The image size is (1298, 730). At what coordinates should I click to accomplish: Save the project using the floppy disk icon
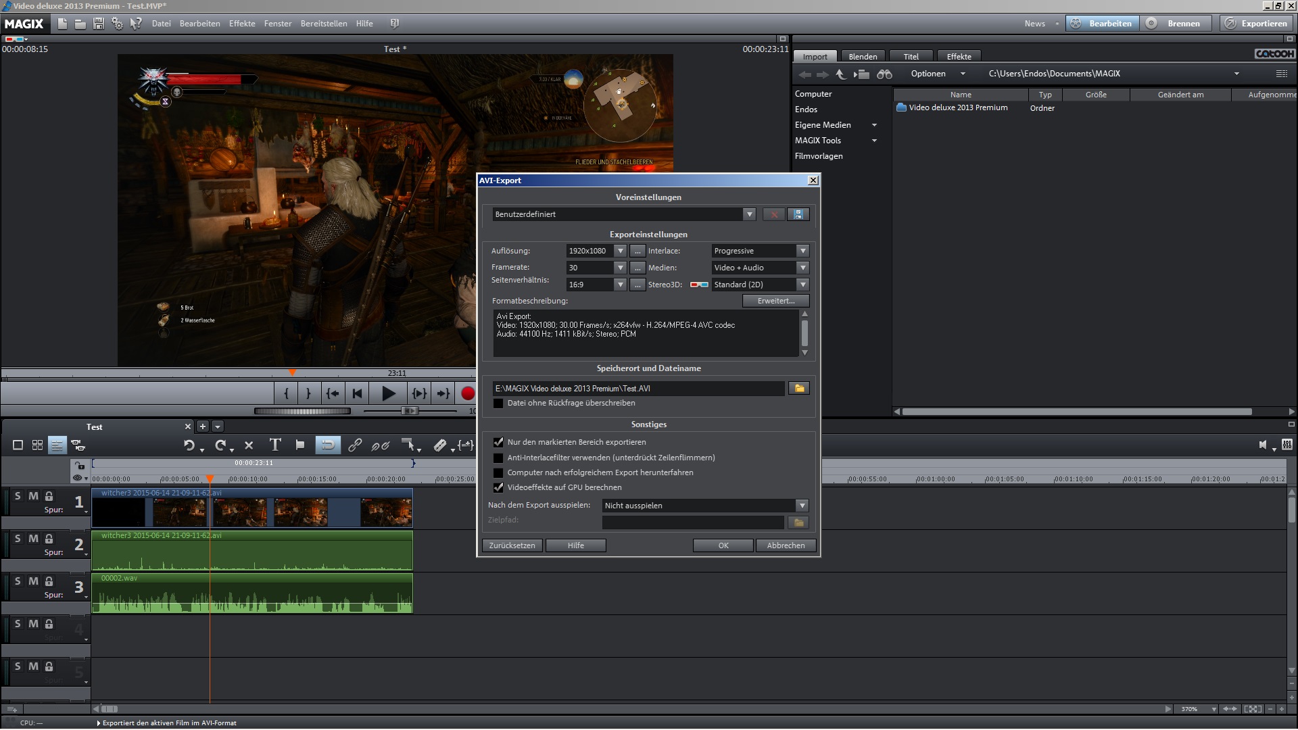[99, 24]
